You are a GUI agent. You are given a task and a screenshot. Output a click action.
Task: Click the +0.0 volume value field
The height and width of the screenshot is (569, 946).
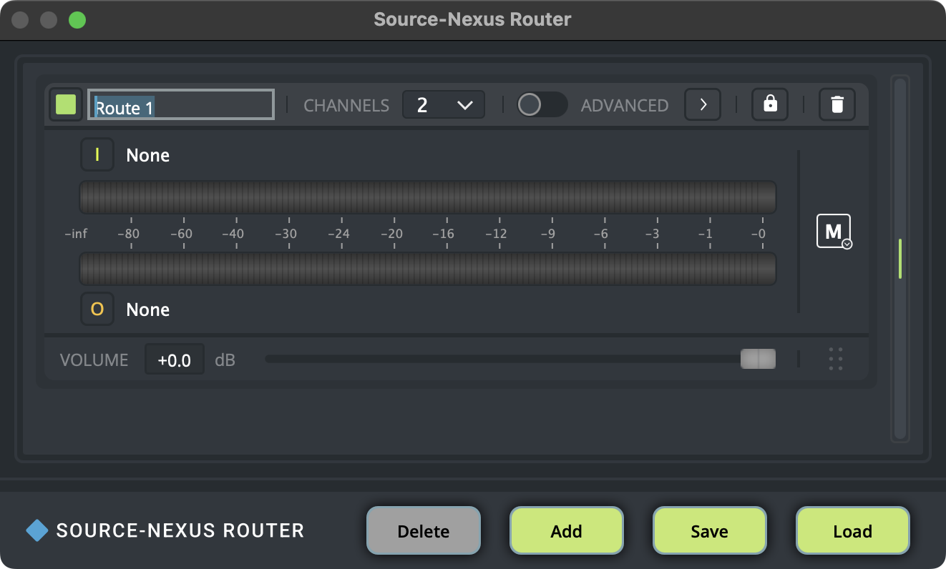175,360
